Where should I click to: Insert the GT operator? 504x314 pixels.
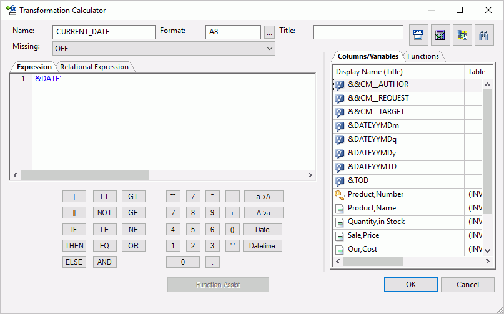tap(134, 197)
